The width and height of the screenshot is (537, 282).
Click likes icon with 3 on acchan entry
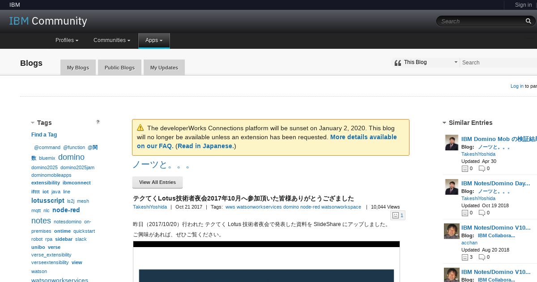pyautogui.click(x=465, y=257)
